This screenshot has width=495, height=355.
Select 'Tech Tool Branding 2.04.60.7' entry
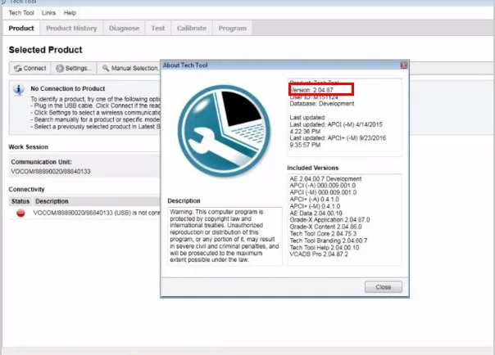(x=329, y=240)
